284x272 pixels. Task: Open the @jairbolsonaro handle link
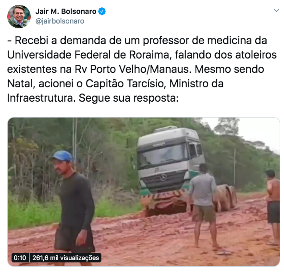tap(60, 21)
